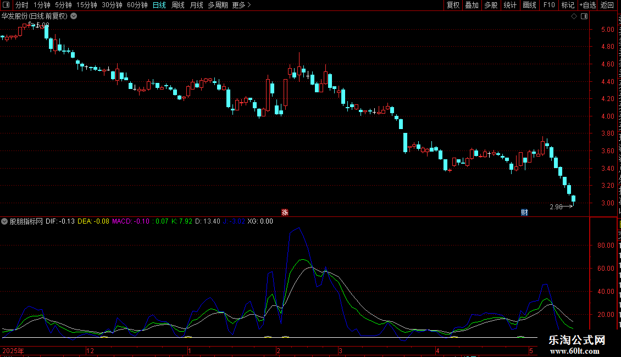Click the J: -3.02 value label
621x357 pixels.
tap(234, 221)
